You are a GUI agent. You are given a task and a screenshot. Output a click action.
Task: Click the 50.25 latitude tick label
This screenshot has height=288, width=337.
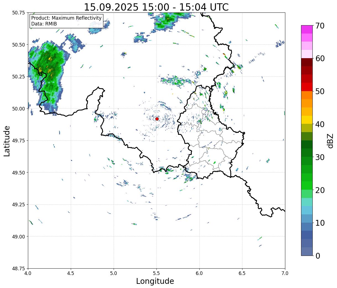tap(19, 77)
